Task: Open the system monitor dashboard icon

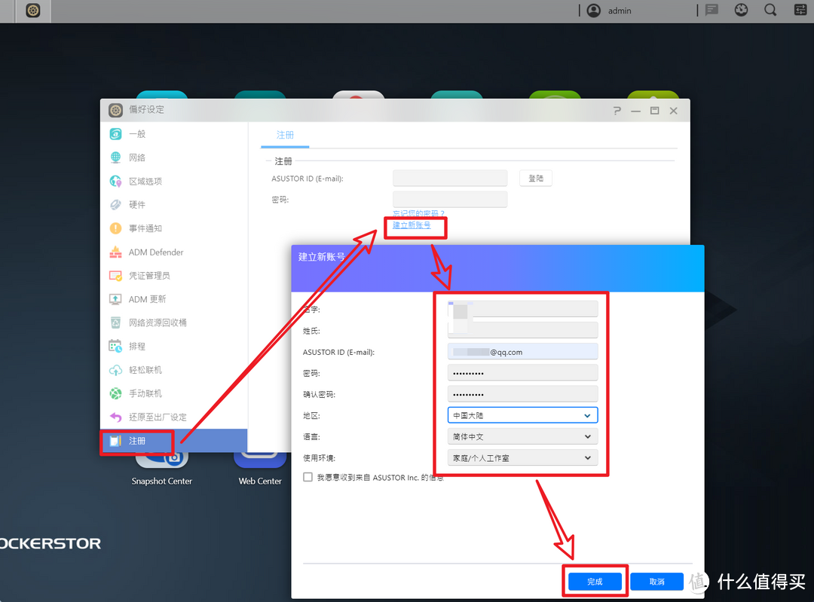Action: pos(741,11)
